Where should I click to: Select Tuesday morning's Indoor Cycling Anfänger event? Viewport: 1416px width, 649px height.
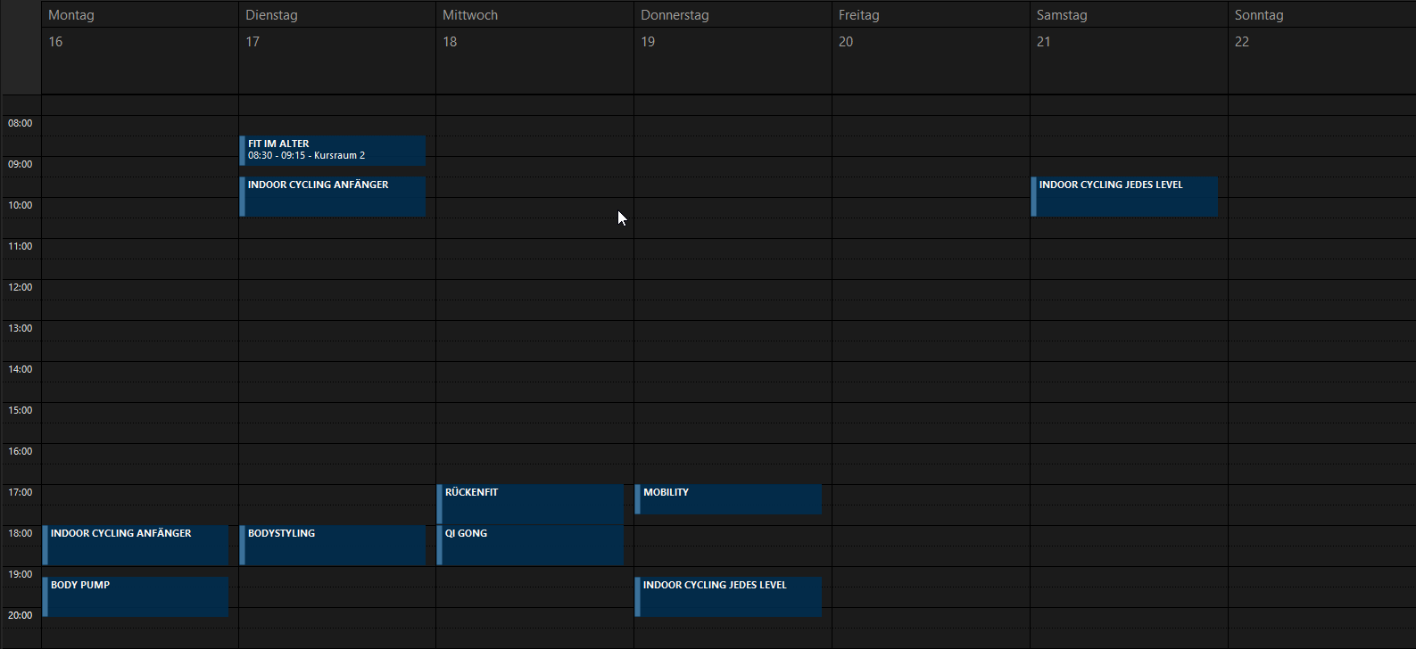coord(333,196)
